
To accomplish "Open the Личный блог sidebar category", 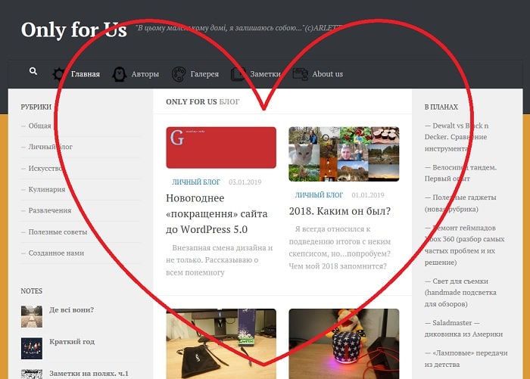I will 51,147.
